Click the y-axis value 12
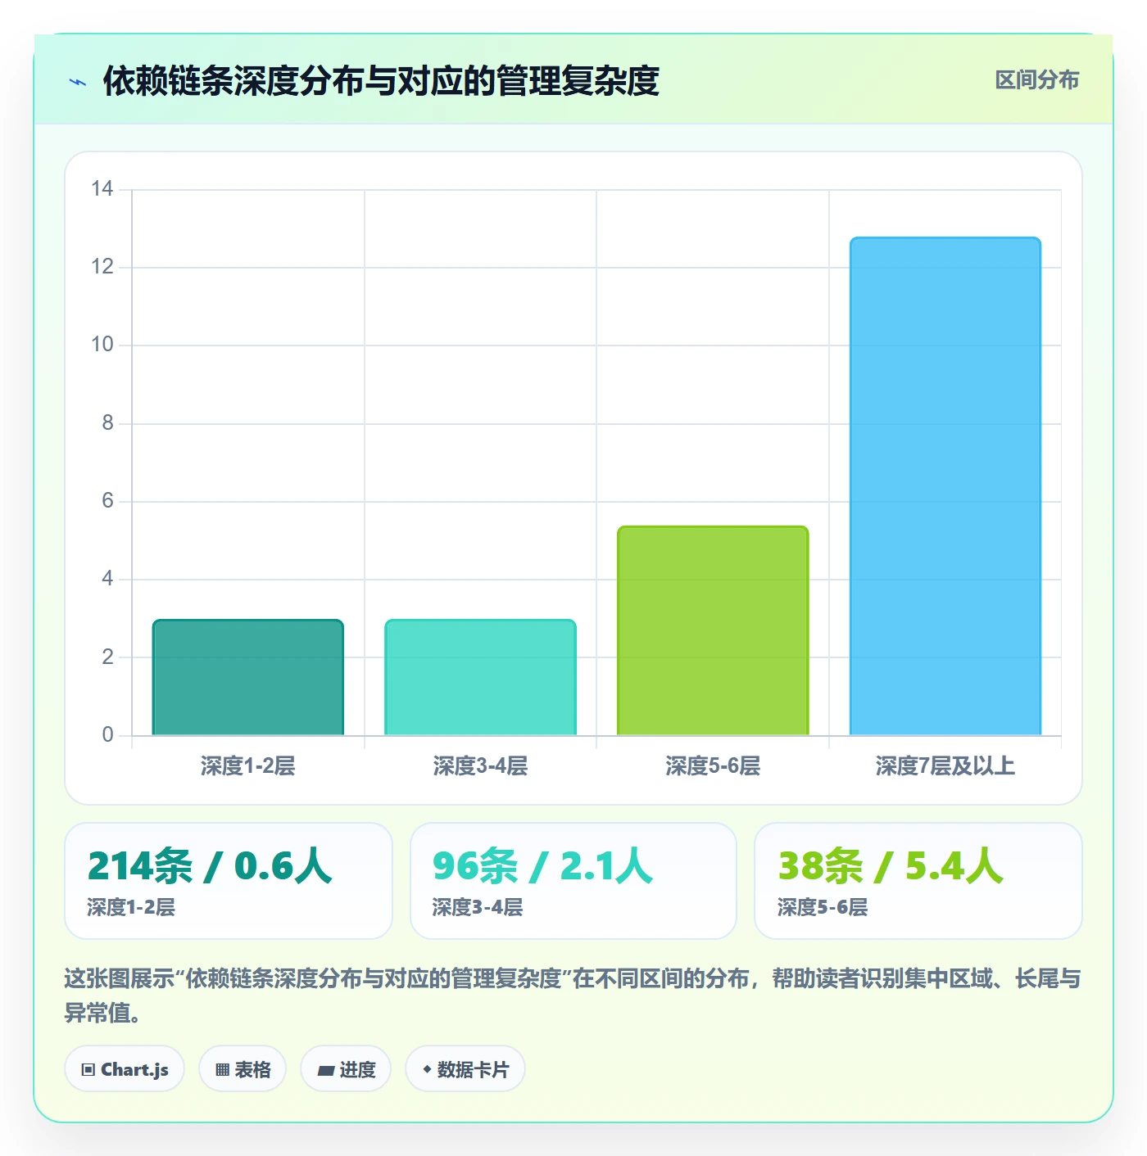 102,267
